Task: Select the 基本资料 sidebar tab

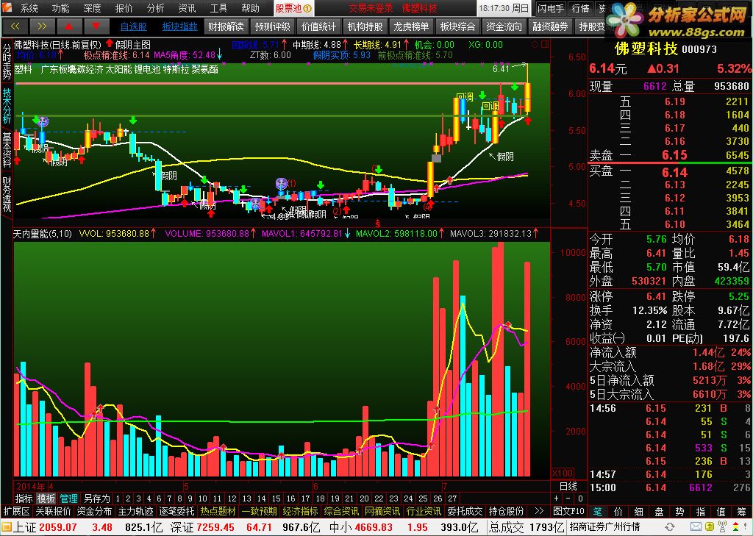Action: 7,150
